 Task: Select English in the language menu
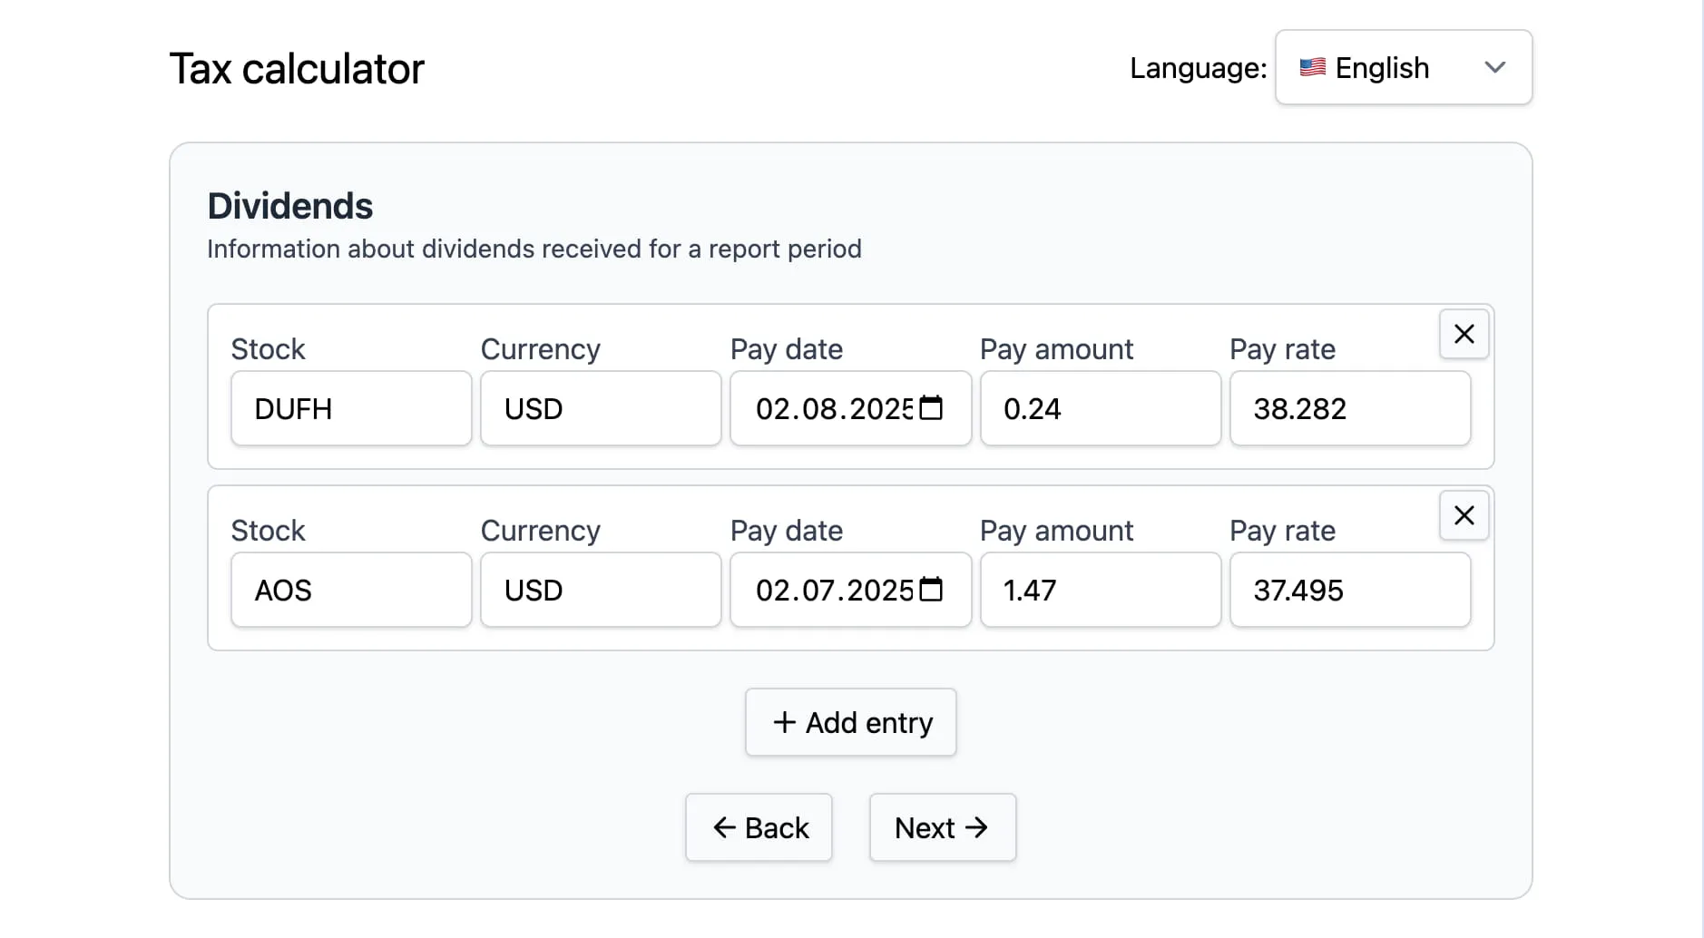[1381, 67]
